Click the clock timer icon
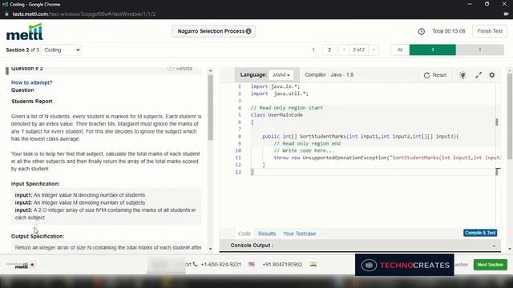Image resolution: width=513 pixels, height=288 pixels. (422, 31)
